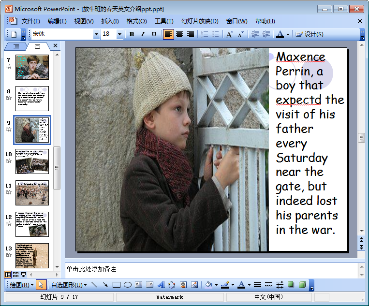Select the Arrow drawing tool

point(105,285)
